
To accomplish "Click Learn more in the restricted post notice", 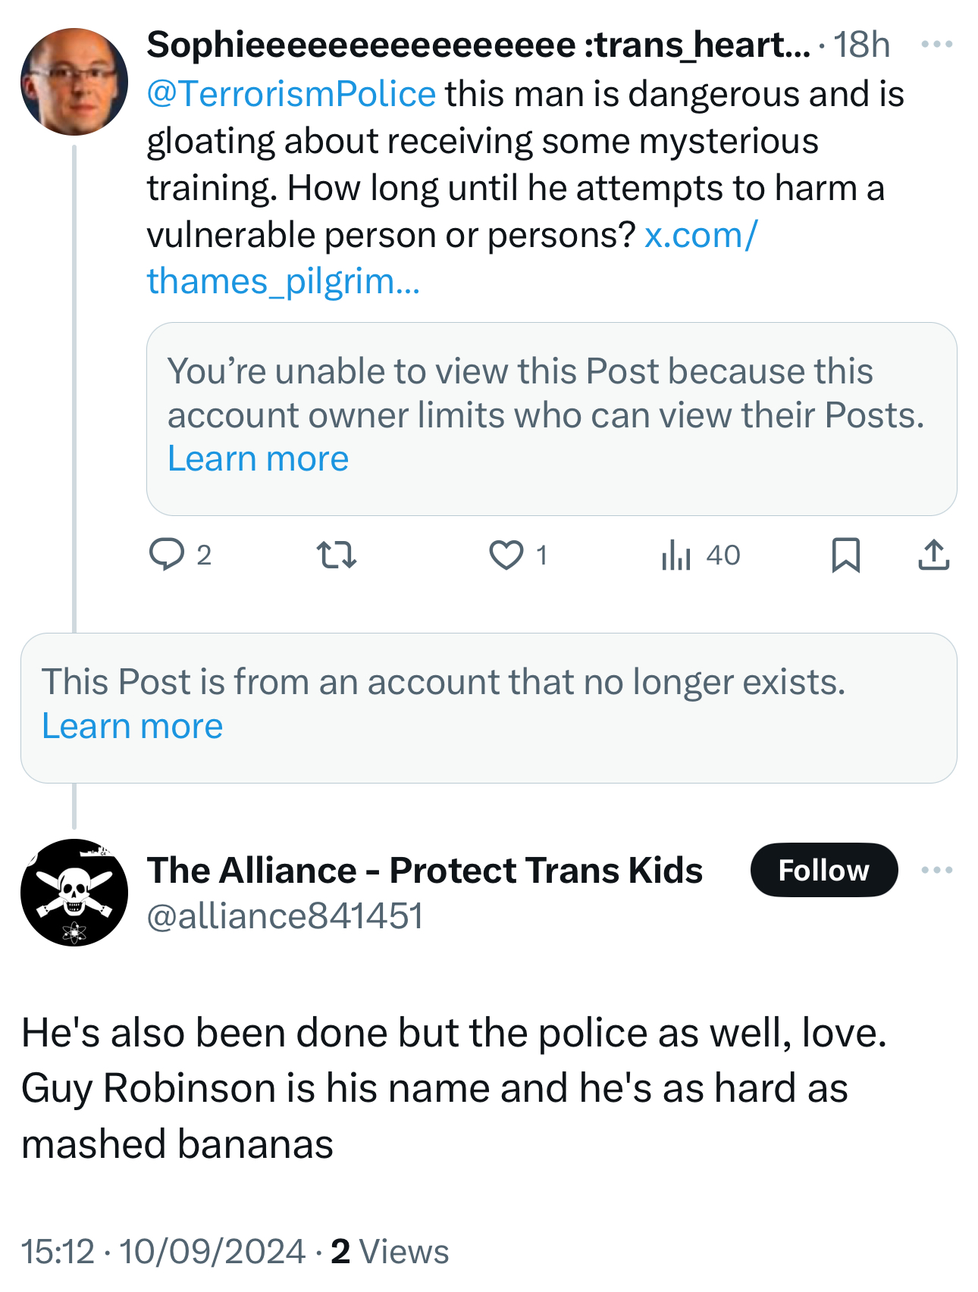I will tap(258, 459).
